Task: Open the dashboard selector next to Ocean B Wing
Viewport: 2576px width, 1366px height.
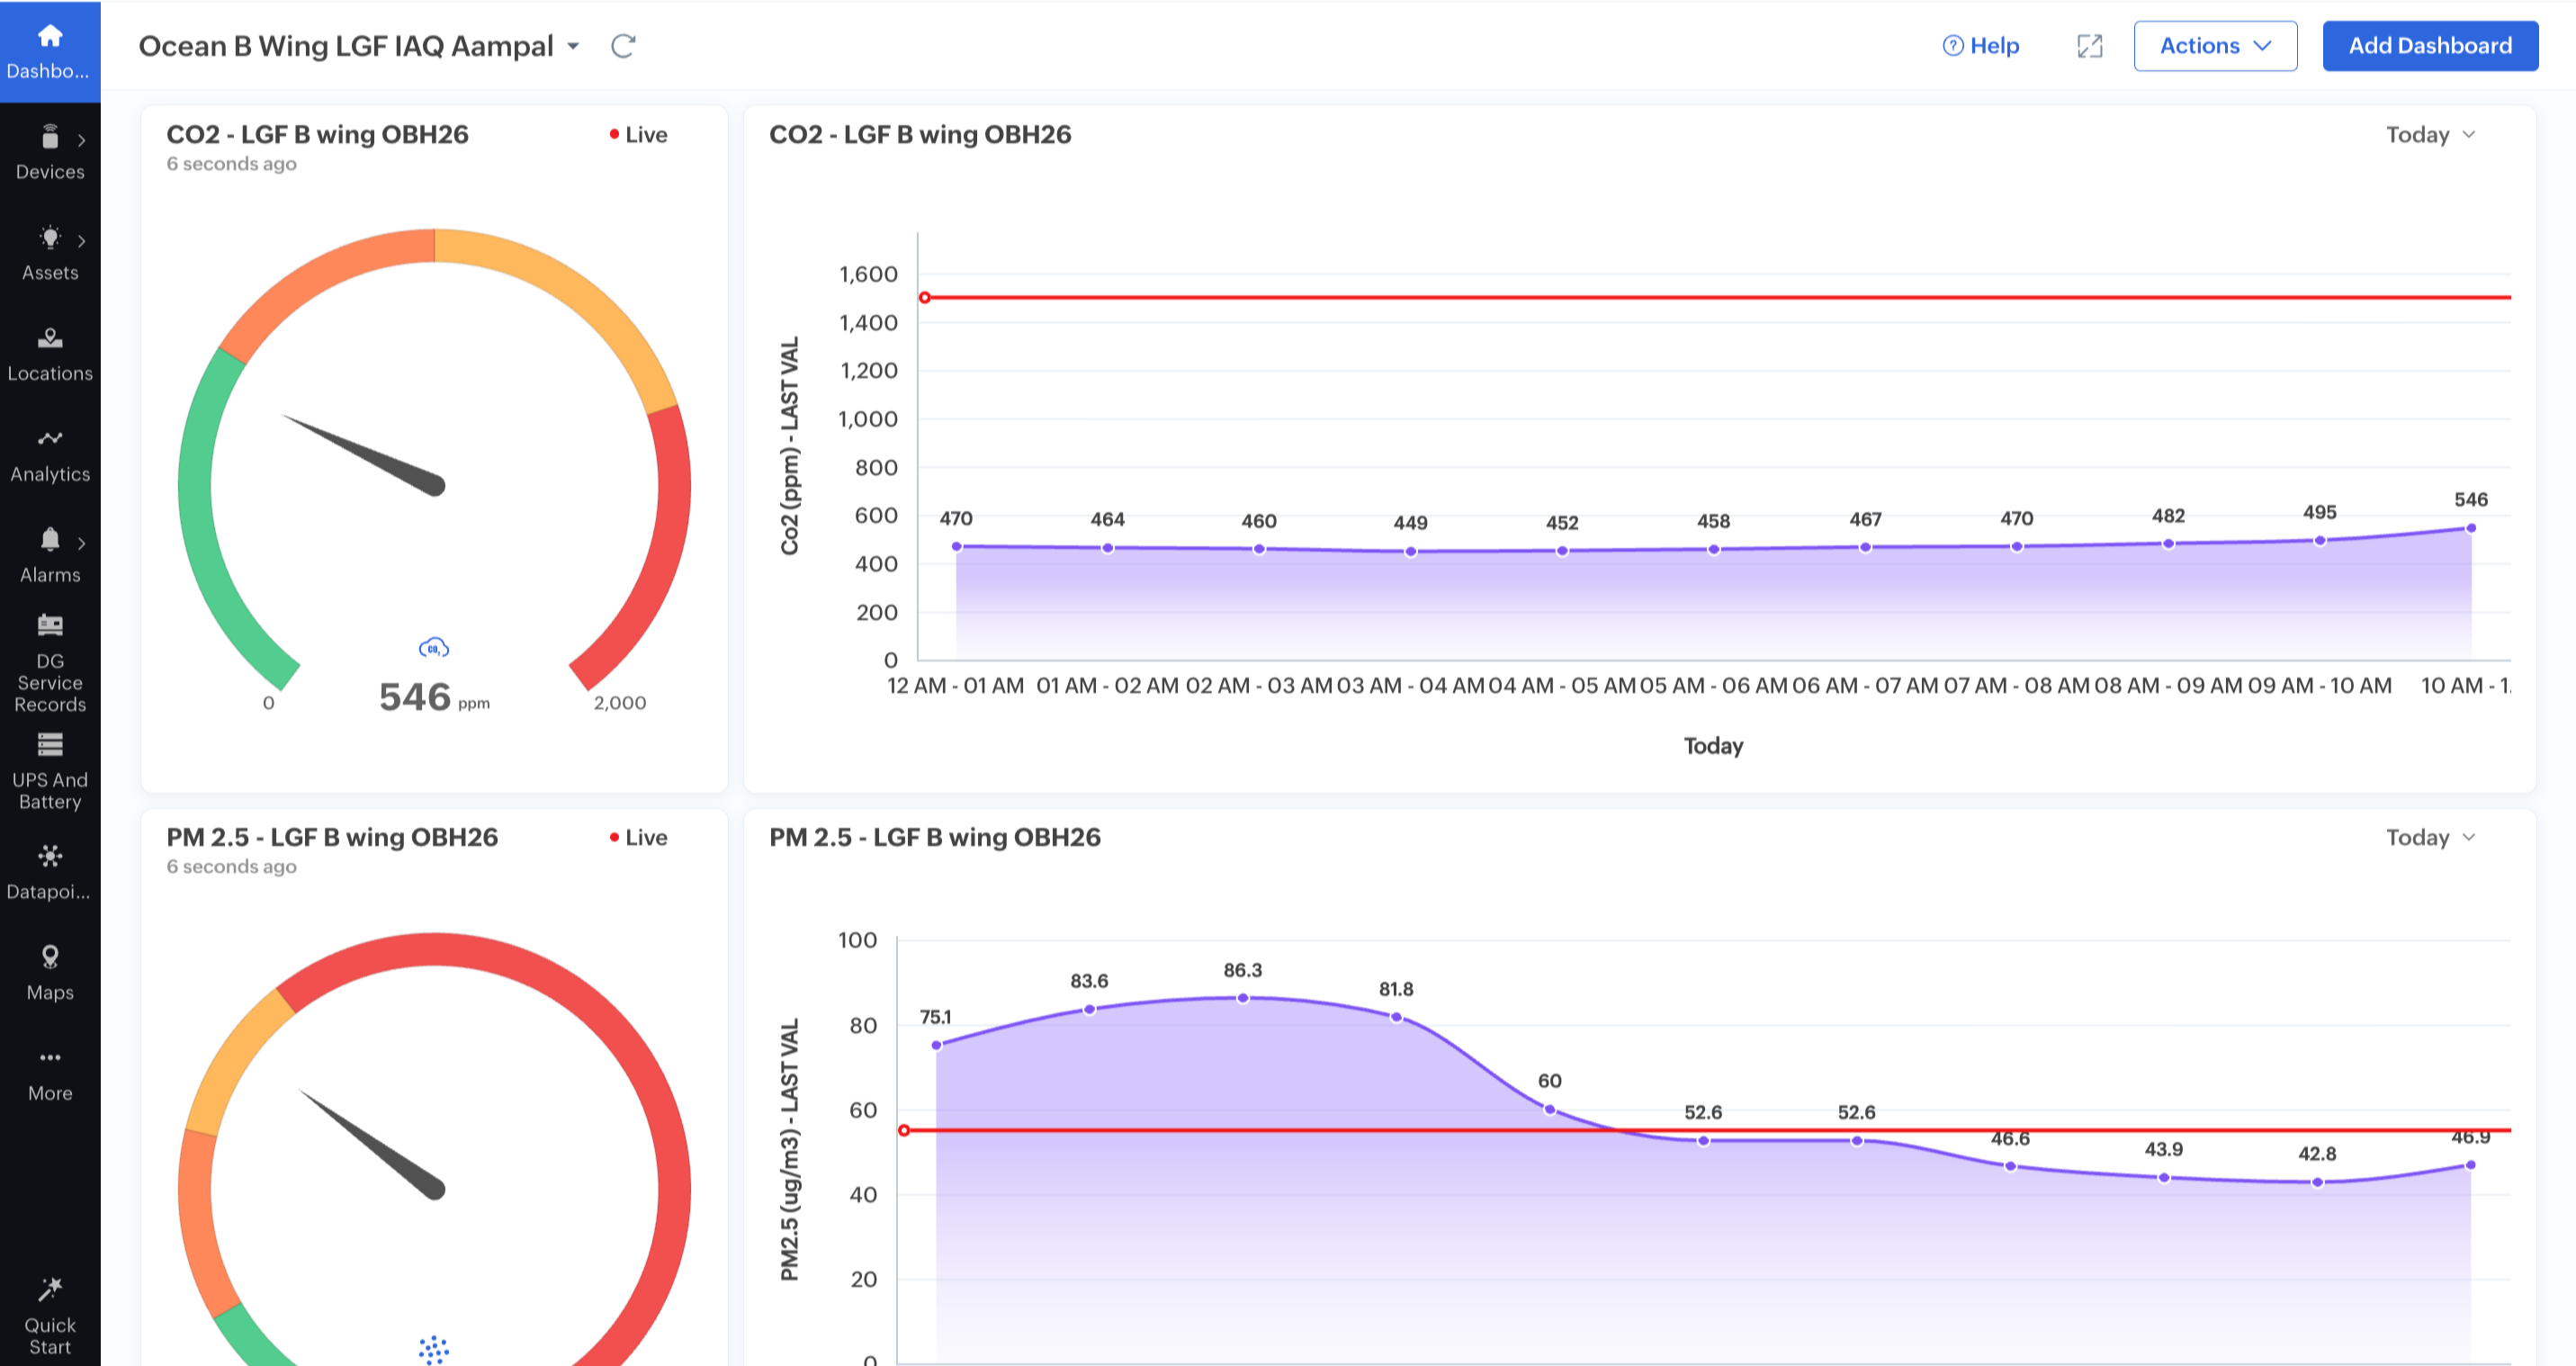Action: click(x=573, y=46)
